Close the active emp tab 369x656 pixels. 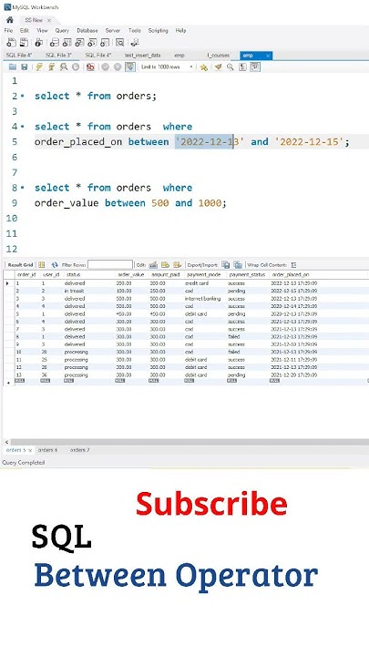[x=268, y=56]
